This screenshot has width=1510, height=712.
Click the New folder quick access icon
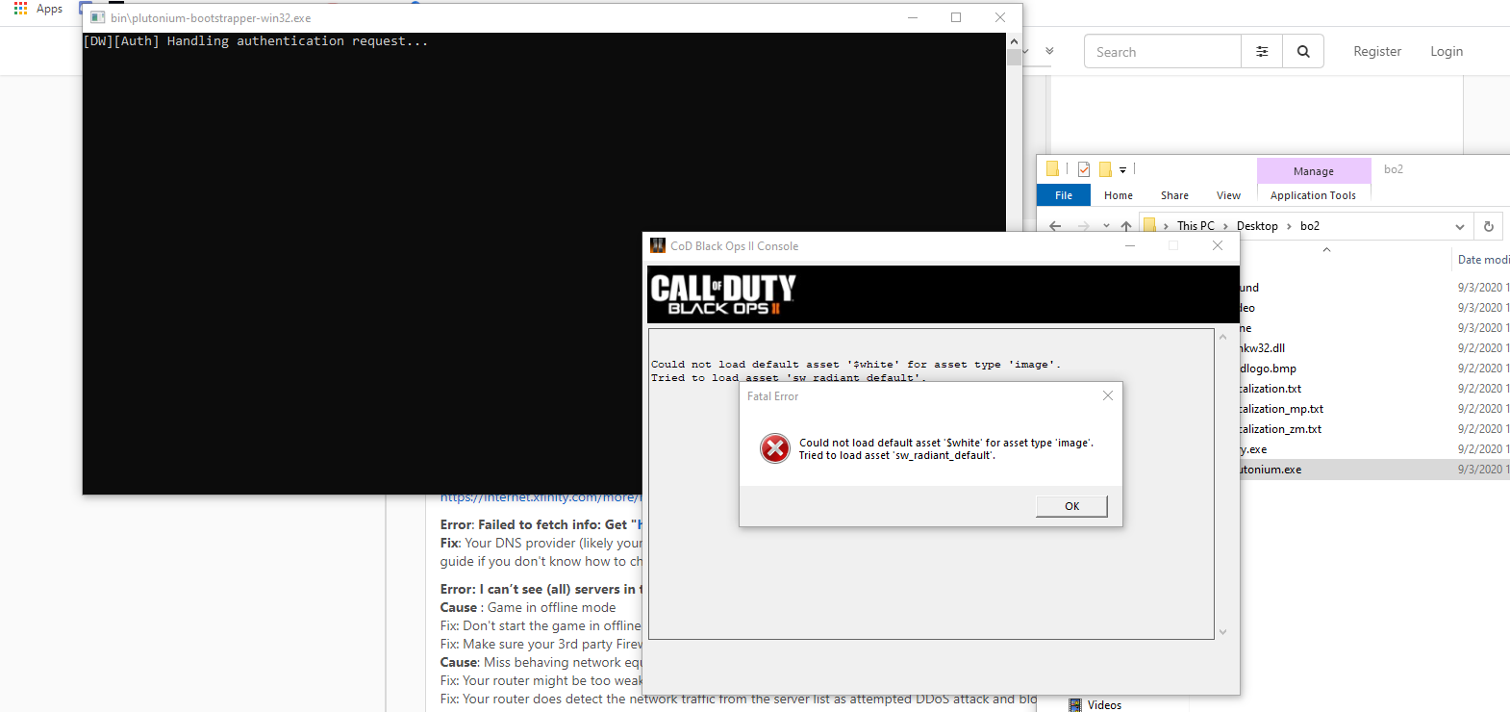[1105, 169]
